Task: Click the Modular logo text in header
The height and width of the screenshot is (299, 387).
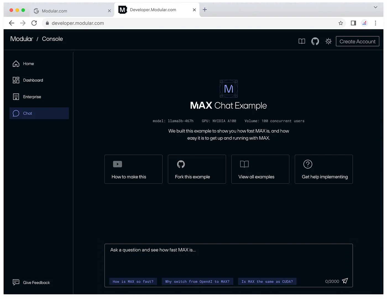Action: 22,39
